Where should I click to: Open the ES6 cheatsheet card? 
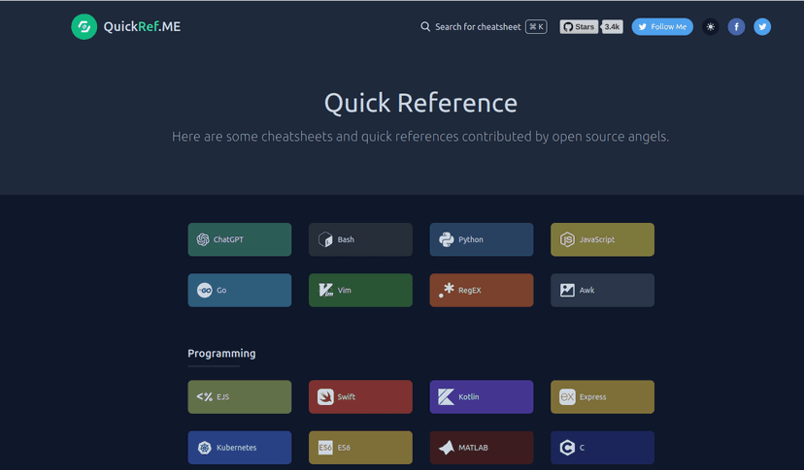click(x=360, y=448)
